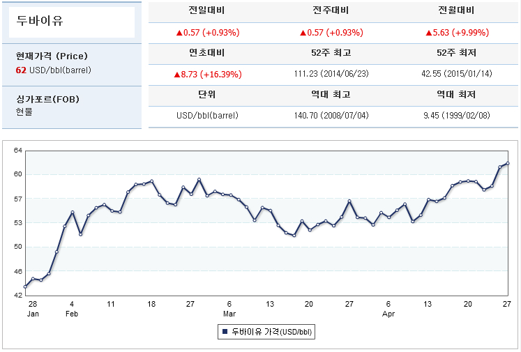Select the 111.23 (2014/06/23) value cell
The width and height of the screenshot is (521, 352).
tap(331, 73)
